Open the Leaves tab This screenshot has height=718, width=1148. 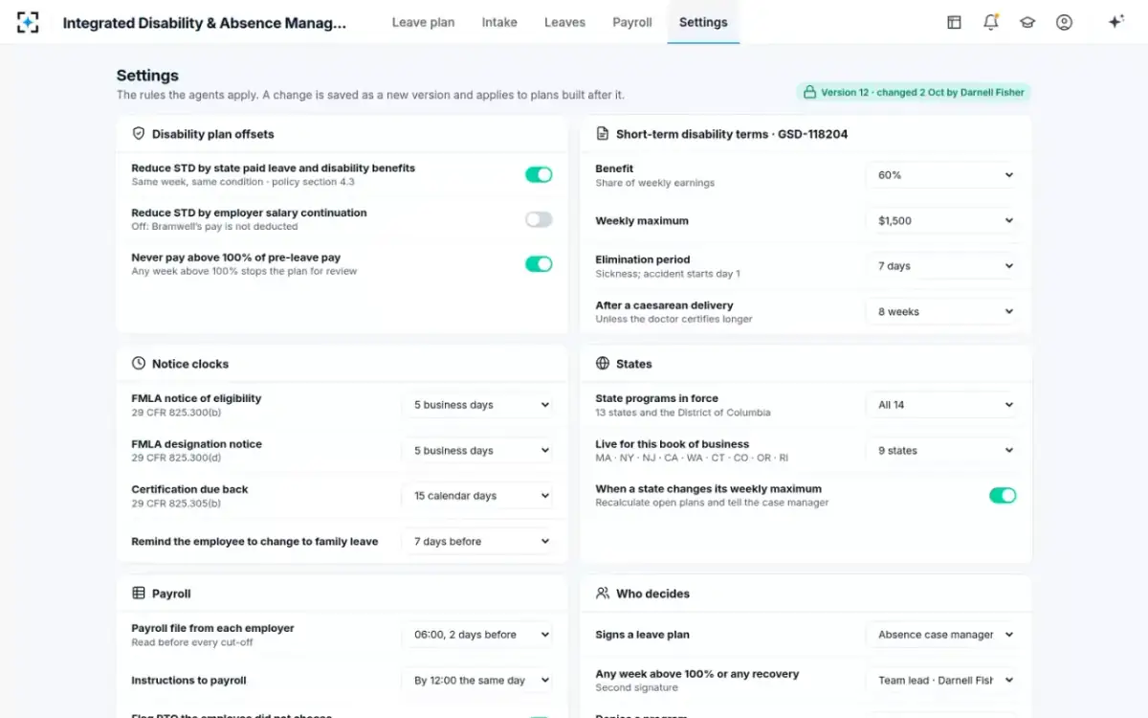564,22
